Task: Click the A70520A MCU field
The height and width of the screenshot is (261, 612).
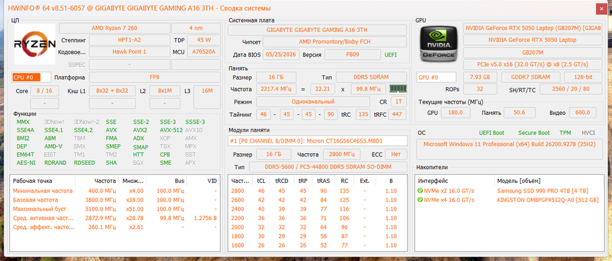Action: click(204, 52)
